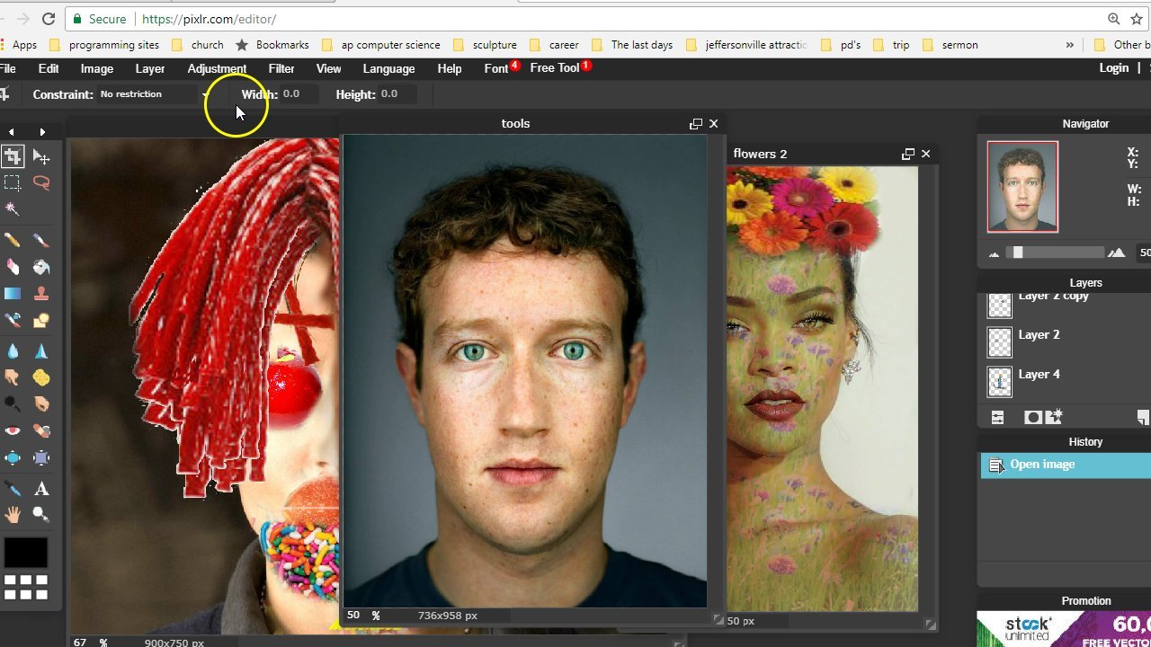The height and width of the screenshot is (647, 1151).
Task: Choose the Magic Wand tool
Action: pyautogui.click(x=13, y=208)
